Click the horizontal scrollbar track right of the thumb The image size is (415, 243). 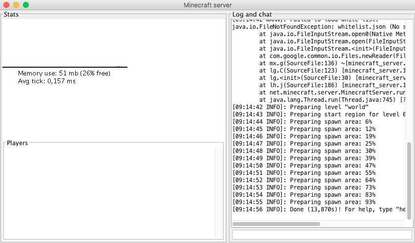pos(361,224)
